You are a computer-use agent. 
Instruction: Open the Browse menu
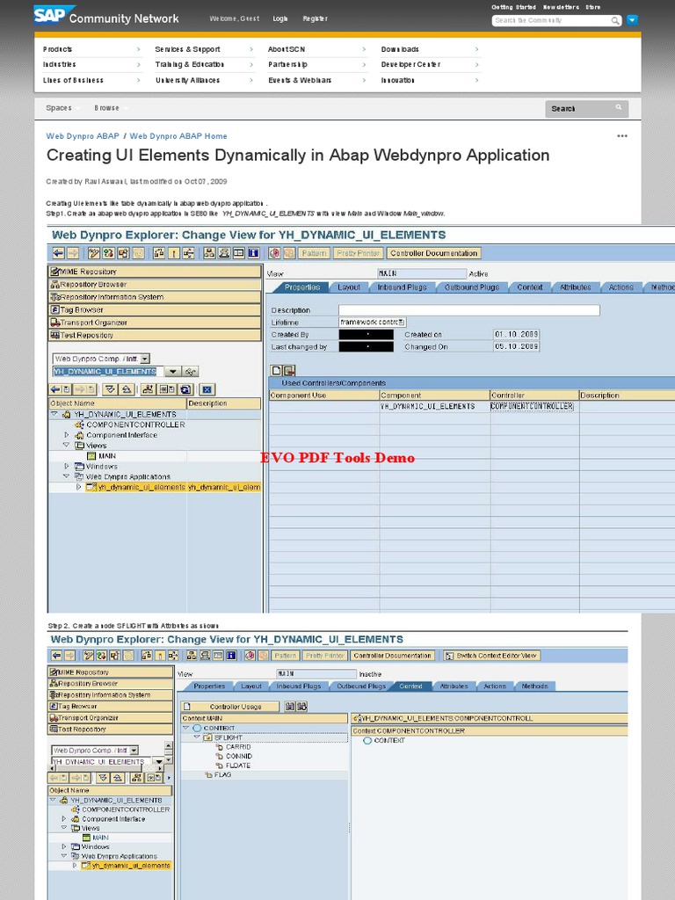point(106,108)
